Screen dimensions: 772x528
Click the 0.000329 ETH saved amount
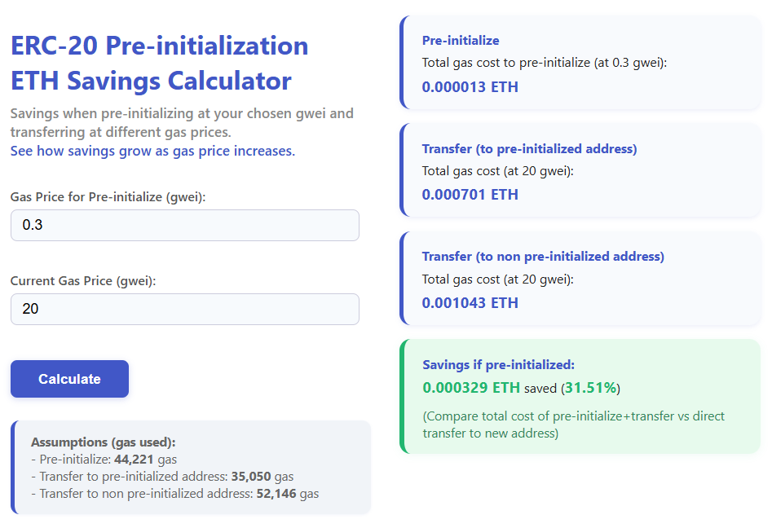pos(471,387)
